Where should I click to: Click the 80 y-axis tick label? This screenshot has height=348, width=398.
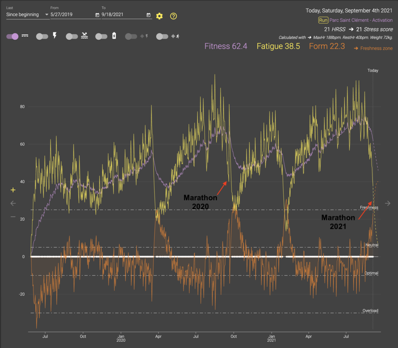[22, 107]
